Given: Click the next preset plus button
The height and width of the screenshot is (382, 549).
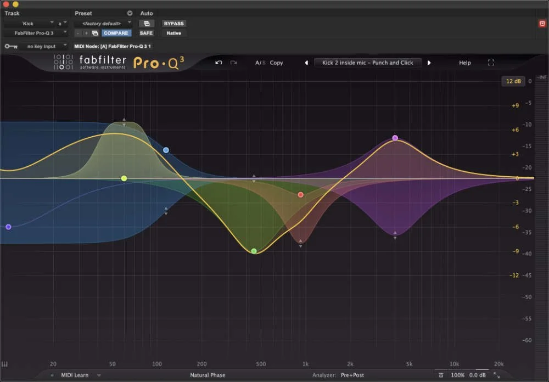Looking at the screenshot, I should pyautogui.click(x=86, y=33).
